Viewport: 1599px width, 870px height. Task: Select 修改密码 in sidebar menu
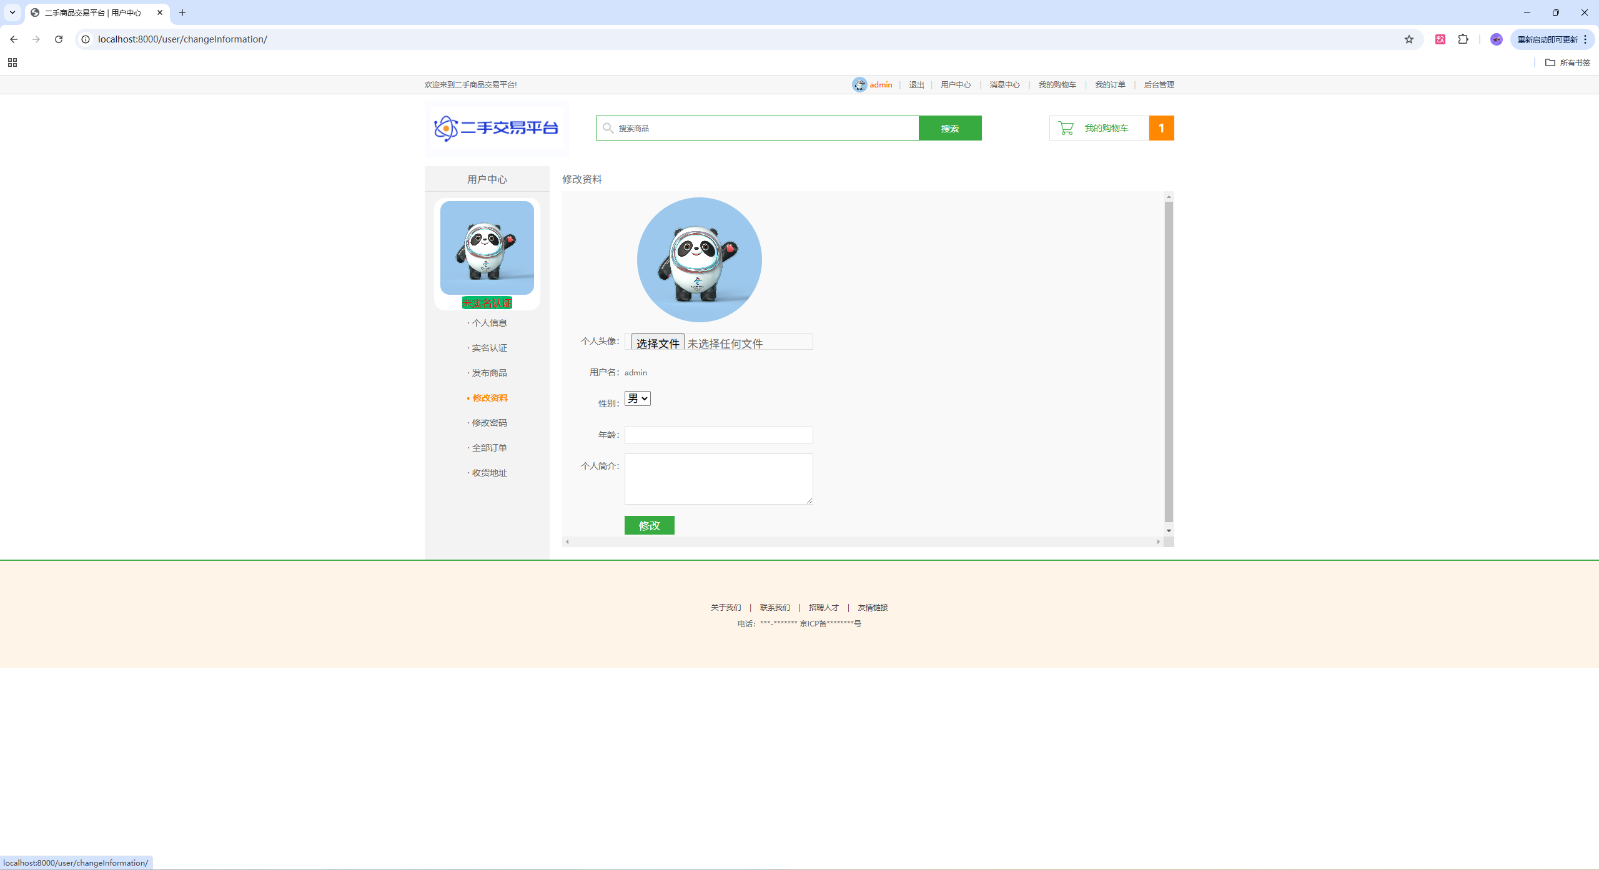click(x=489, y=423)
